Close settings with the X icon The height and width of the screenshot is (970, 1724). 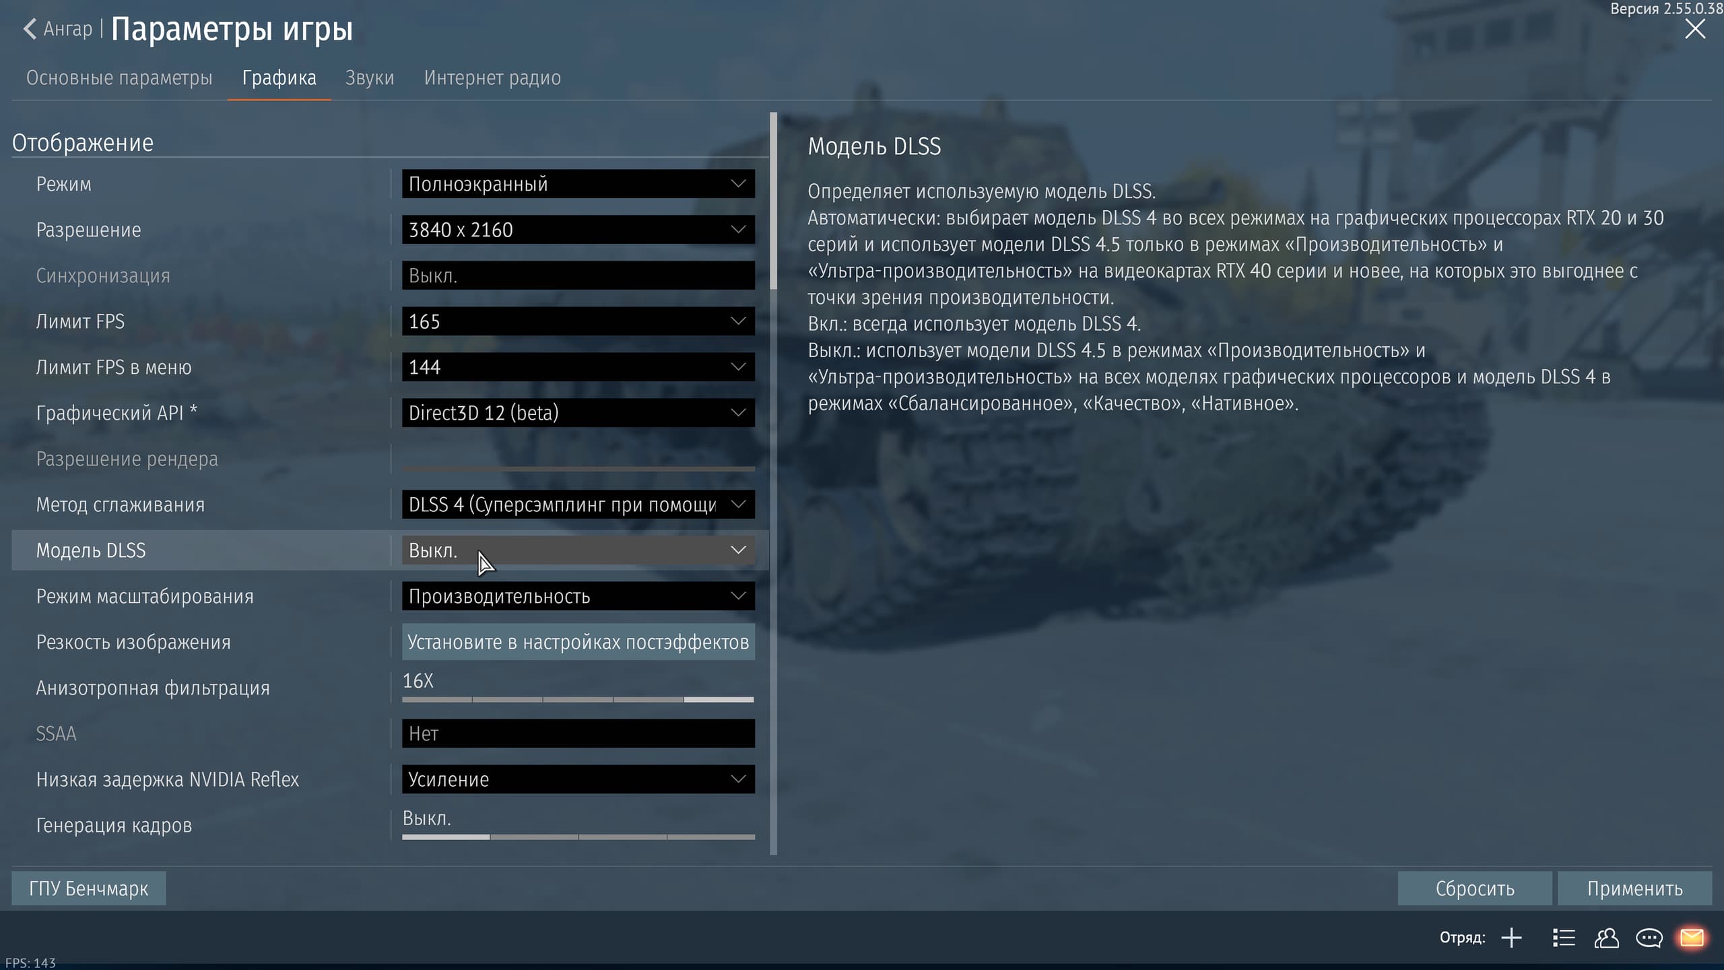(x=1694, y=29)
